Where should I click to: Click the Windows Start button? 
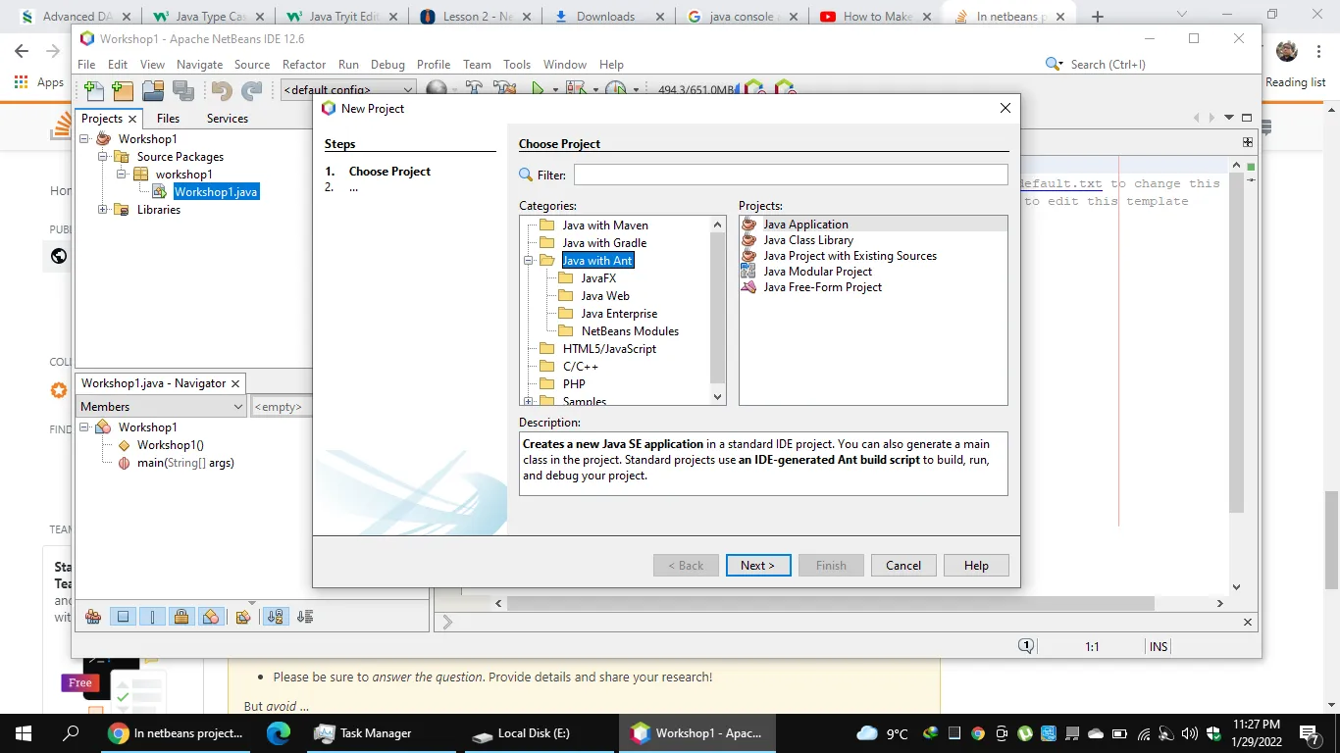click(24, 733)
